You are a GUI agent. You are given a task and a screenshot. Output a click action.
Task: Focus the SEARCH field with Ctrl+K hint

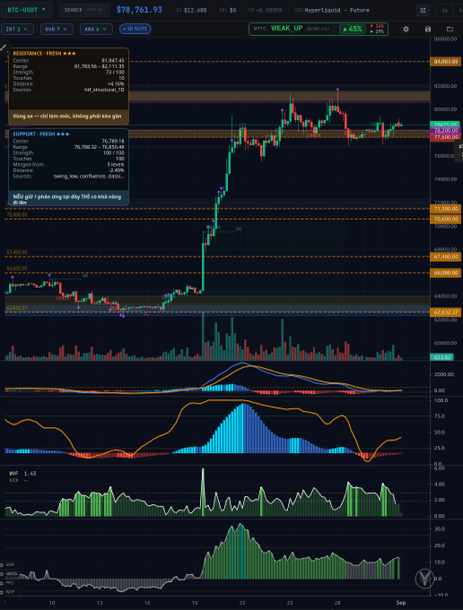tap(84, 10)
